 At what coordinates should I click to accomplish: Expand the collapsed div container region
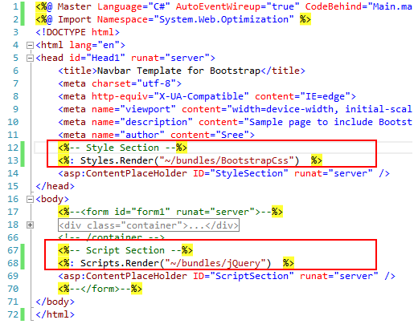point(30,225)
